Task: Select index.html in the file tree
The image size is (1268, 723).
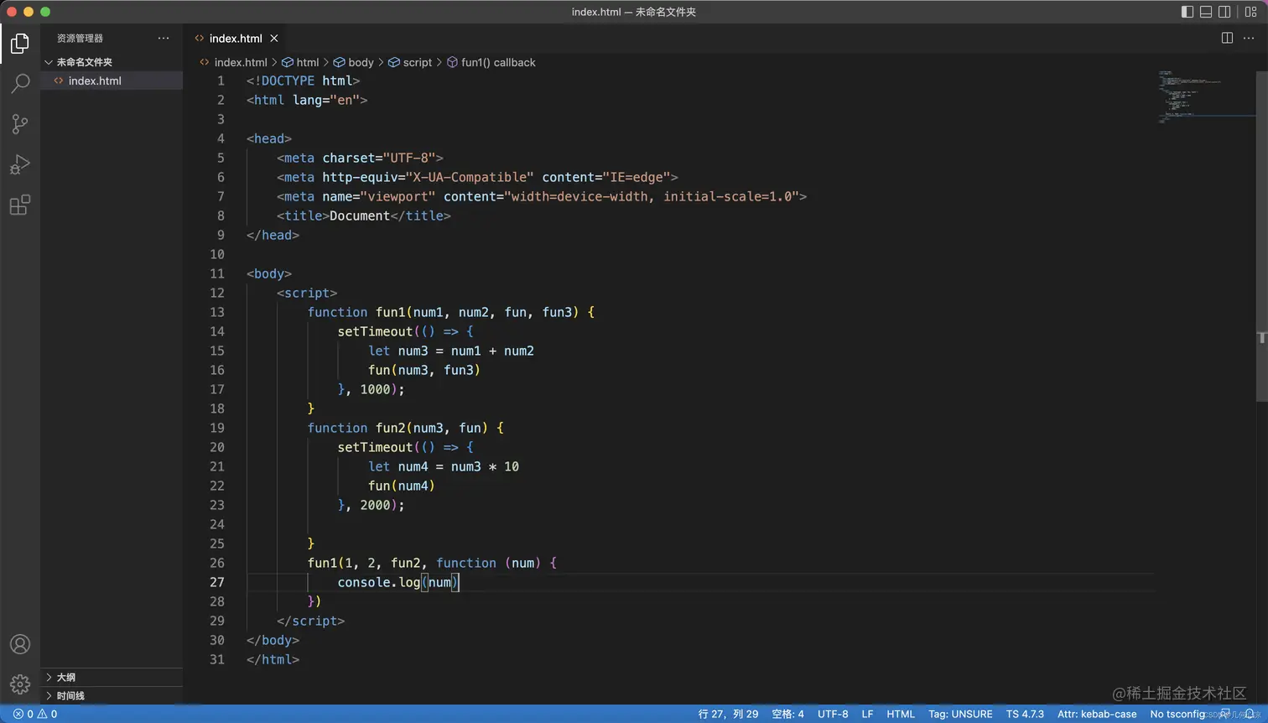Action: coord(112,81)
